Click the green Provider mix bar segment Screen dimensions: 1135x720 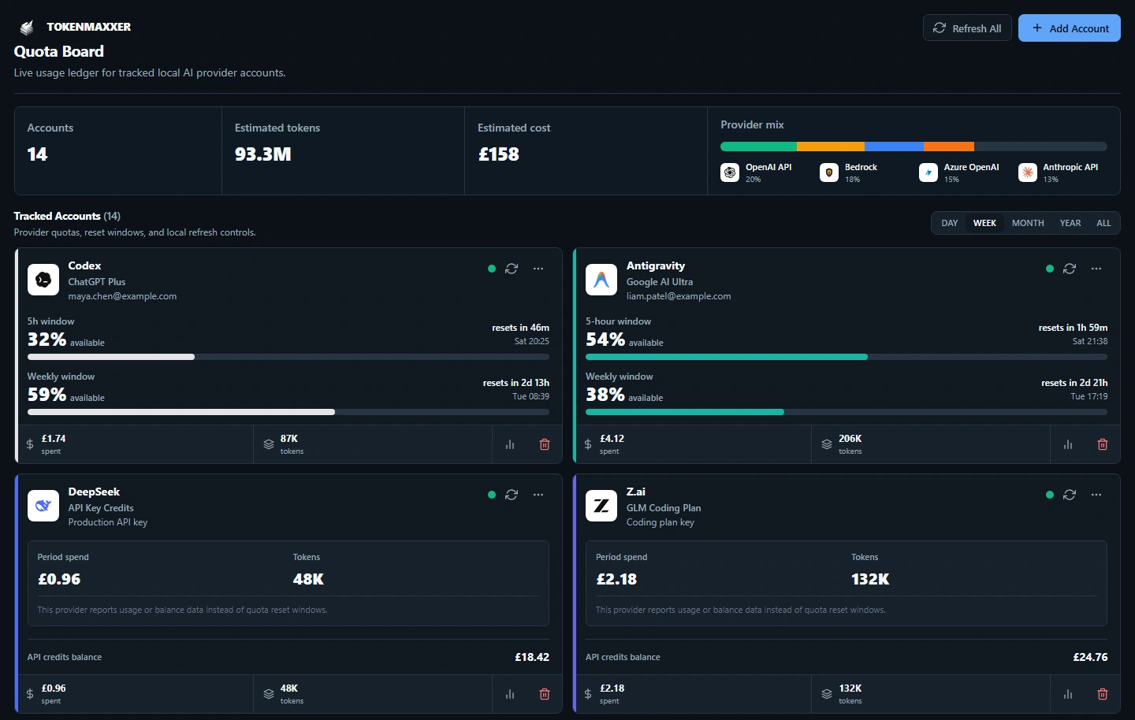pos(758,147)
